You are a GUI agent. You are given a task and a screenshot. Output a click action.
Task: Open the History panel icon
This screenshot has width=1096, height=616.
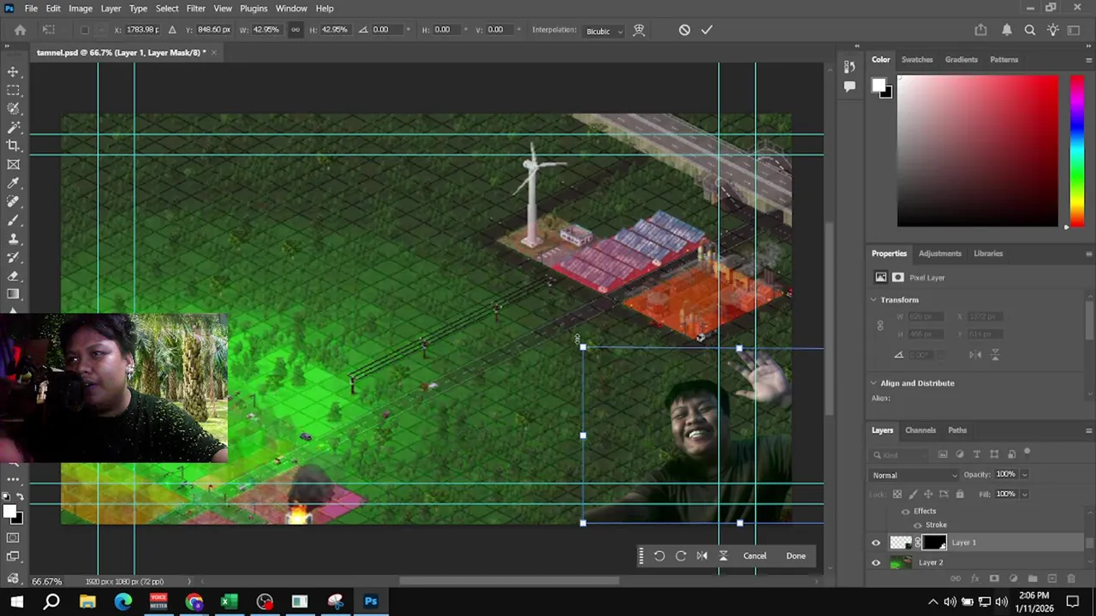click(x=849, y=67)
